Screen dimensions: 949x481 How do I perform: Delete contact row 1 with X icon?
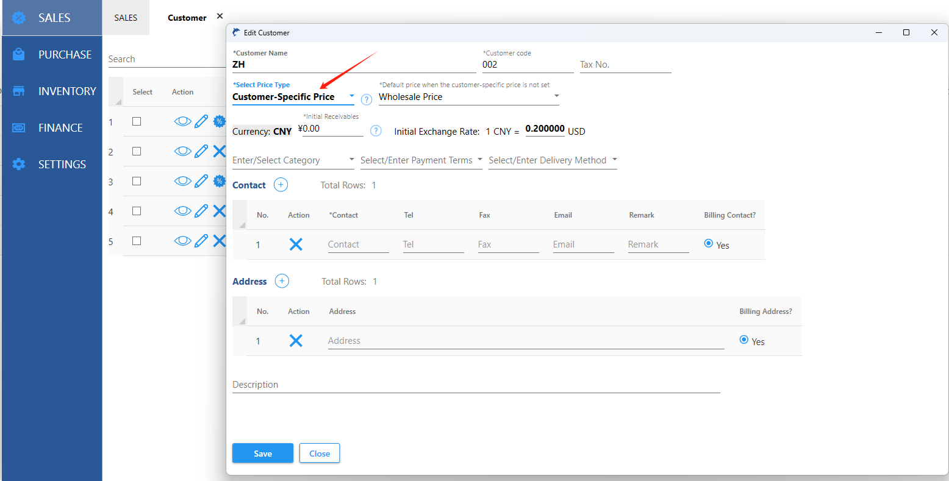(296, 244)
